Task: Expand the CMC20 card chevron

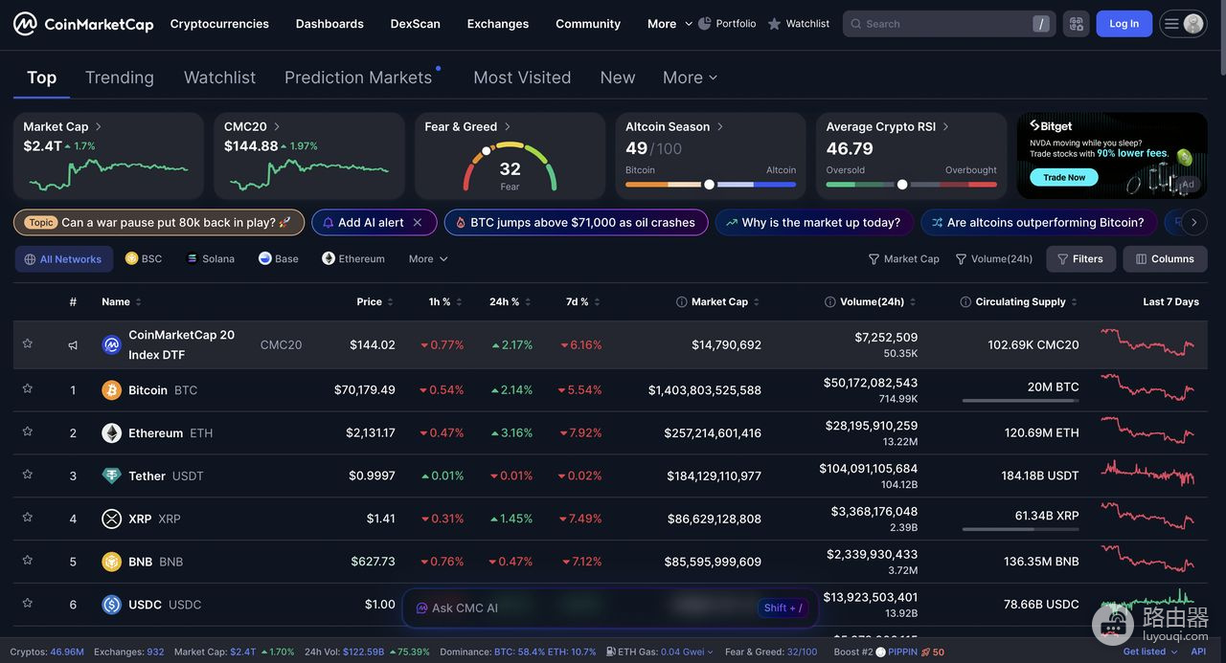Action: tap(277, 126)
